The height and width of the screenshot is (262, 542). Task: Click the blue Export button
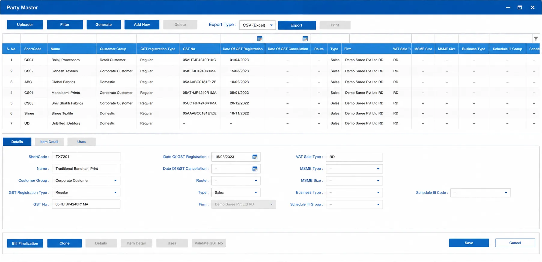click(x=297, y=25)
